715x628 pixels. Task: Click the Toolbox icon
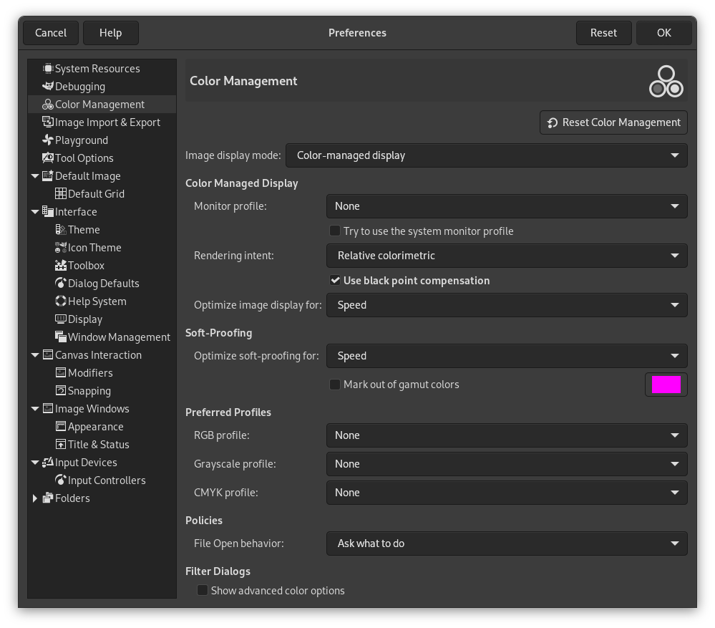[x=61, y=266]
